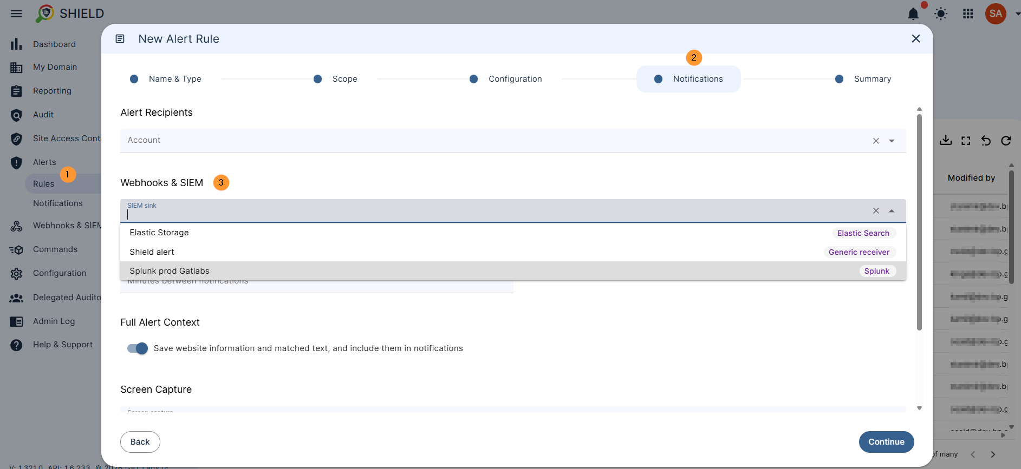Viewport: 1021px width, 469px height.
Task: Open Rules under Alerts
Action: click(x=43, y=184)
